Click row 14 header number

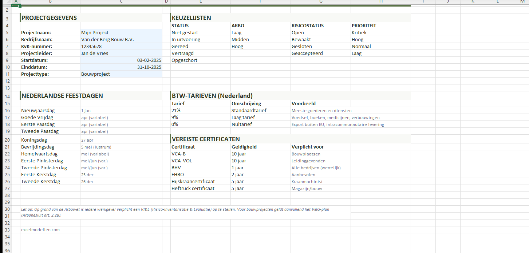[7, 96]
